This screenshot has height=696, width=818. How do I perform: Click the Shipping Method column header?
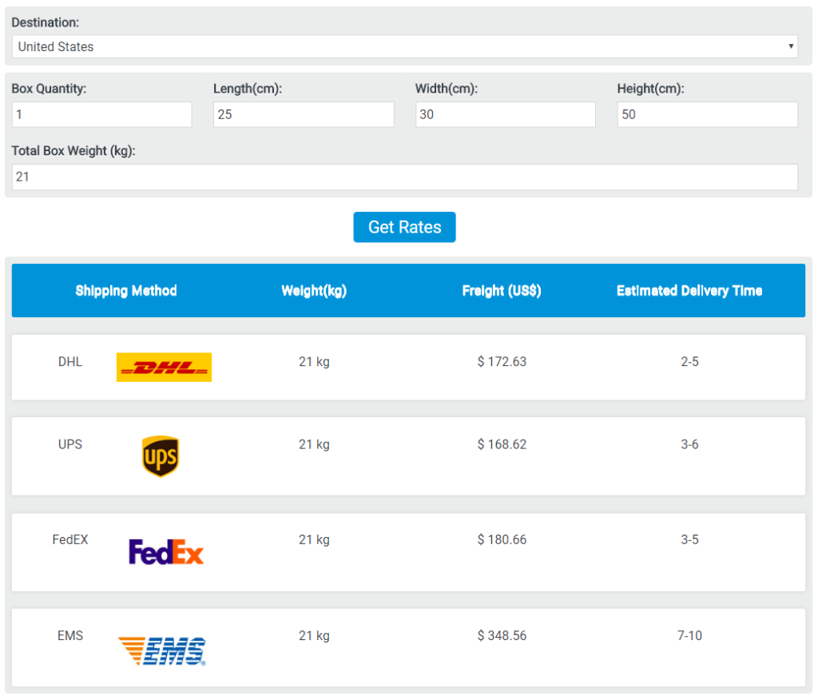126,291
